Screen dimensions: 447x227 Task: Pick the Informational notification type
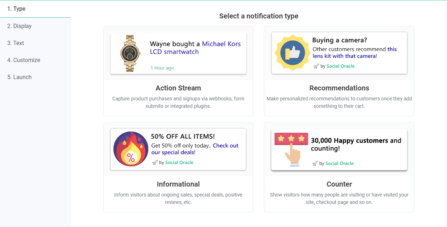[178, 184]
